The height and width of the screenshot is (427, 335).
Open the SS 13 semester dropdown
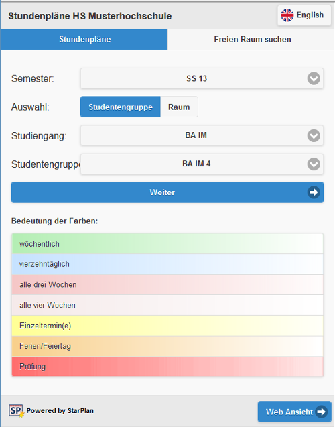(202, 78)
